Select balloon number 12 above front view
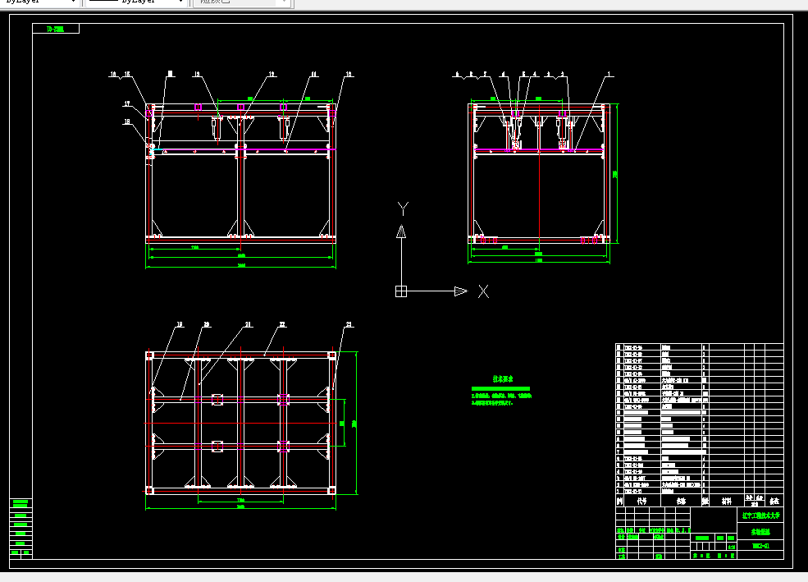808x582 pixels. pyautogui.click(x=272, y=74)
